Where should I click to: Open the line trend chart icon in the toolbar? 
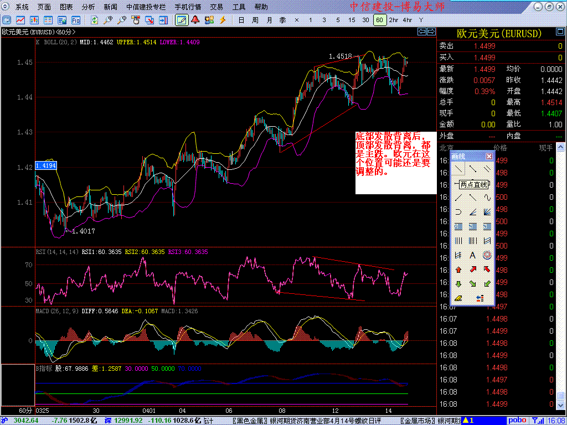[x=20, y=20]
